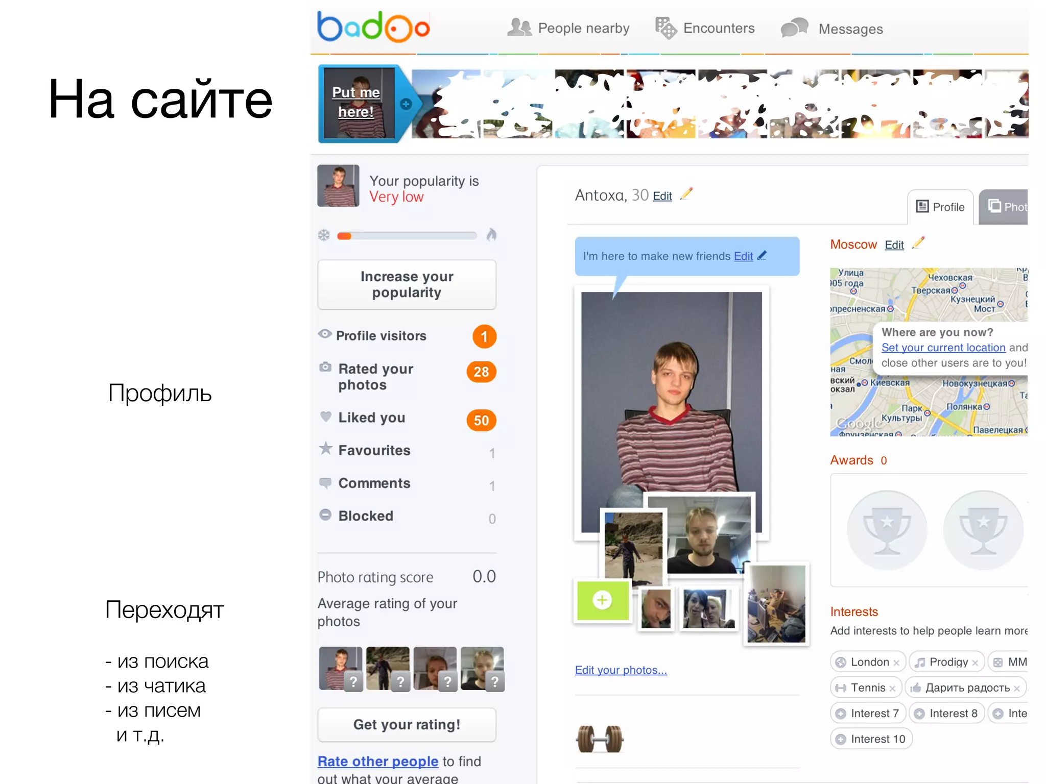
Task: Click the flame icon on popularity meter
Action: 491,234
